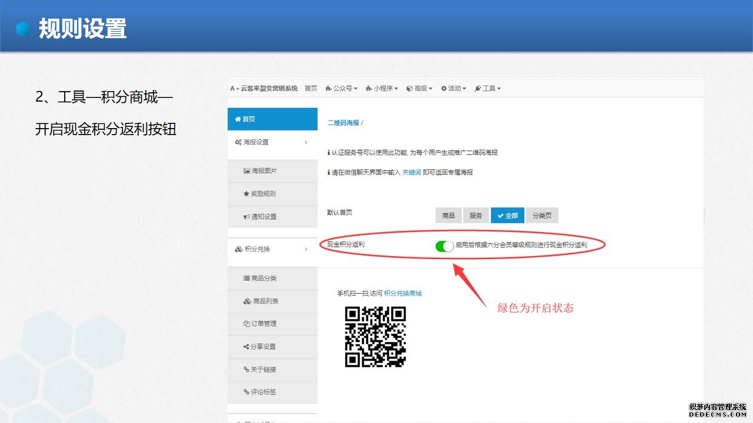Expand the 活动 dropdown menu

(x=454, y=89)
